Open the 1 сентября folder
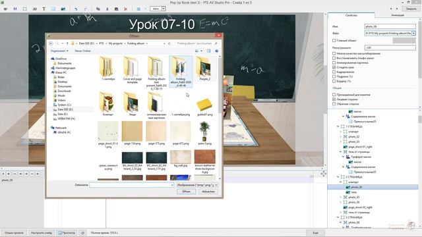The height and width of the screenshot is (237, 422). pyautogui.click(x=108, y=68)
